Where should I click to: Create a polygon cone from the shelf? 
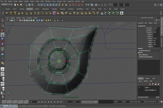coord(19,13)
